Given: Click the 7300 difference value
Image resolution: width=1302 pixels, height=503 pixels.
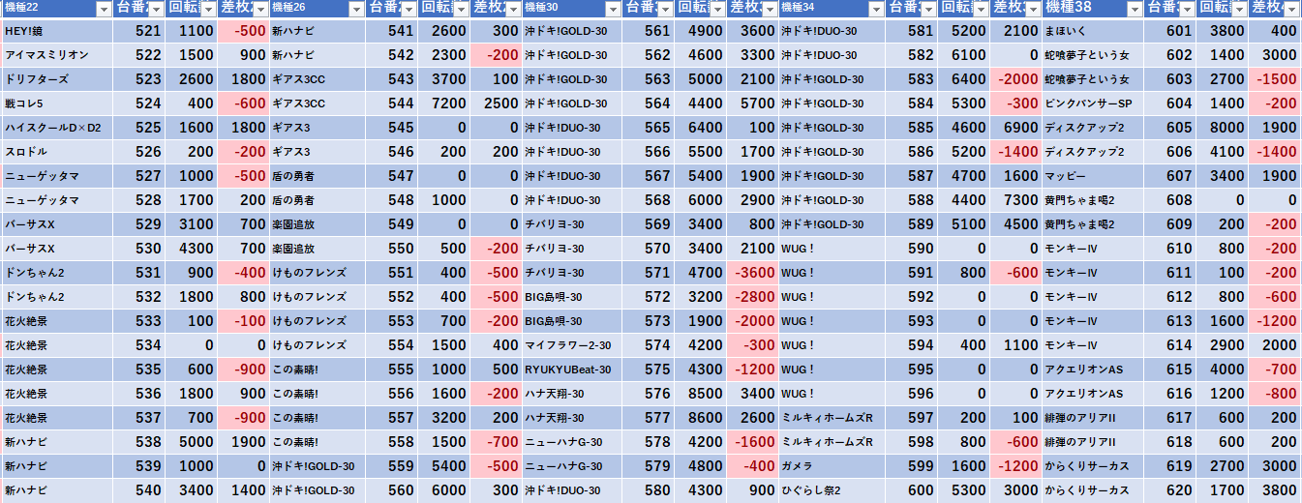Looking at the screenshot, I should 1016,200.
